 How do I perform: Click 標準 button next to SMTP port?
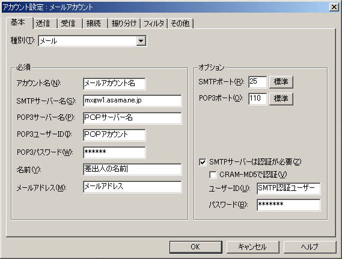tap(281, 82)
